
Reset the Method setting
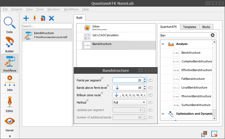pos(150,102)
